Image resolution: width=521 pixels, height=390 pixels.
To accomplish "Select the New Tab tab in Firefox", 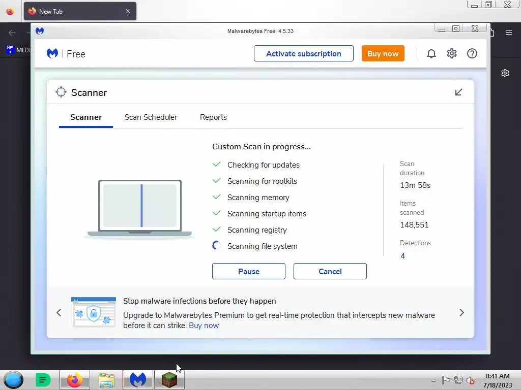I will (80, 11).
